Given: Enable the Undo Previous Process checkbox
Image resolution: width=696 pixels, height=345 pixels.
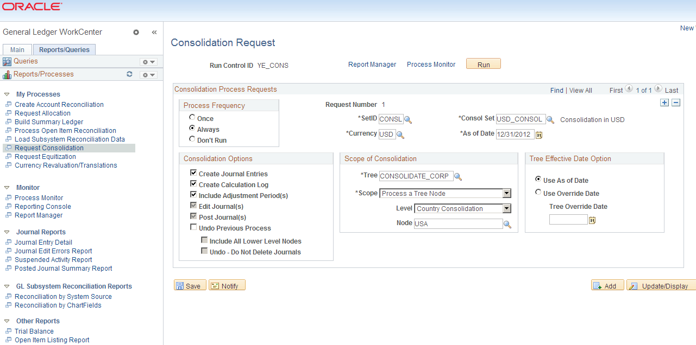Looking at the screenshot, I should point(193,227).
